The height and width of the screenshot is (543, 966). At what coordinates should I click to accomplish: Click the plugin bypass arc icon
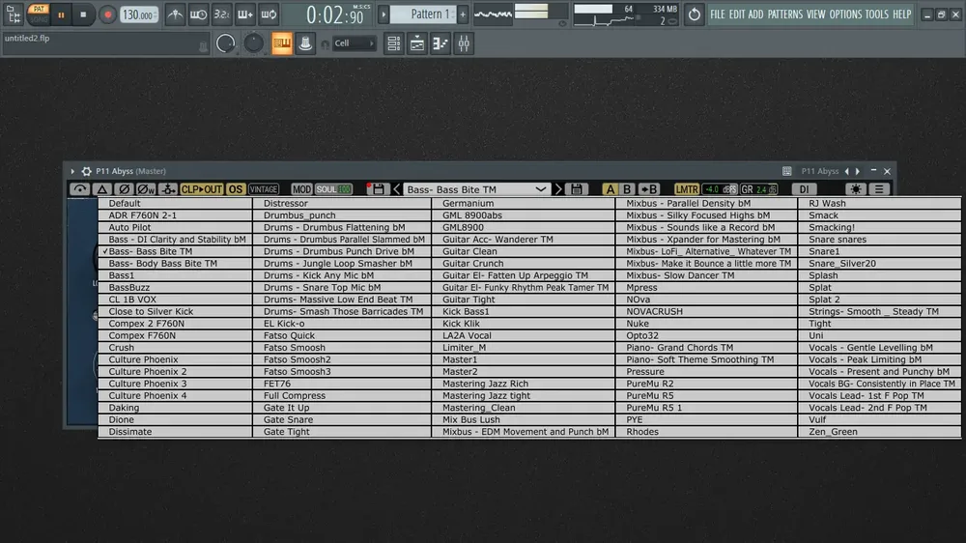click(79, 189)
